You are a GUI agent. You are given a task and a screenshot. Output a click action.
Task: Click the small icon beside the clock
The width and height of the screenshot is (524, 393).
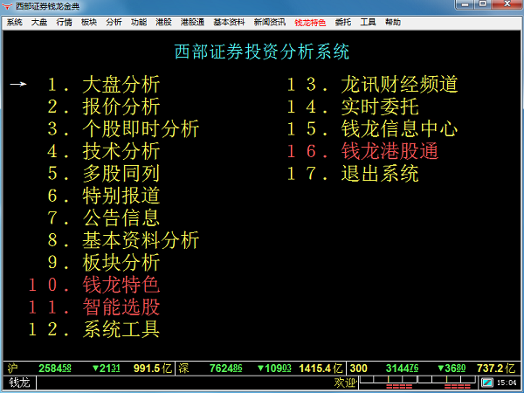[488, 383]
